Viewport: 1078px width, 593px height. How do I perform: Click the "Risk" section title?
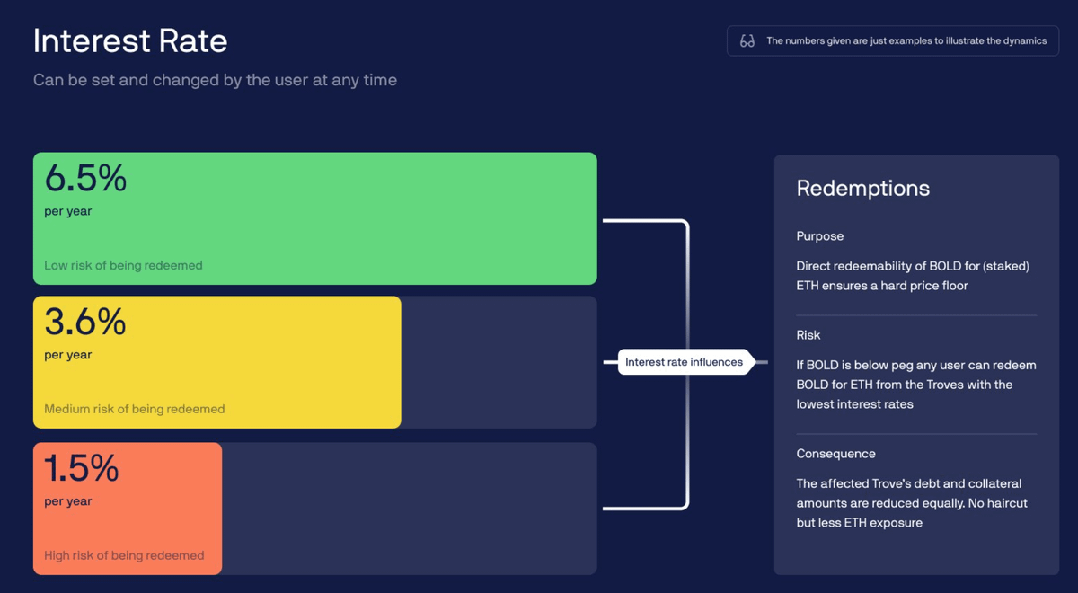(x=808, y=335)
